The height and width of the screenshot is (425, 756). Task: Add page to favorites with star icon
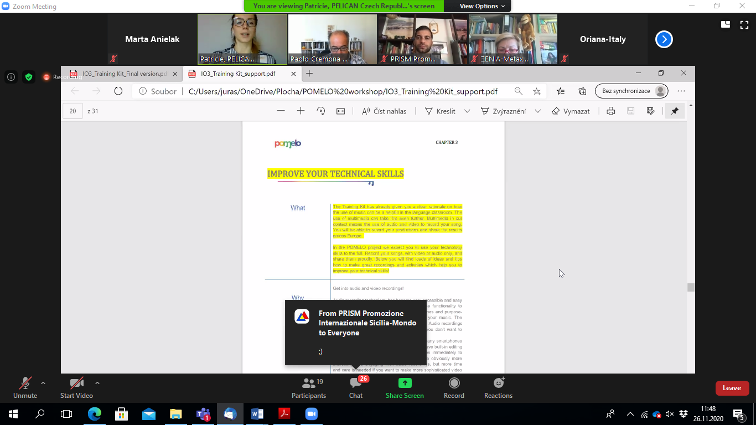(536, 91)
